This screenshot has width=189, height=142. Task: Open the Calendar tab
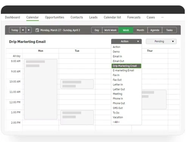pos(33,17)
